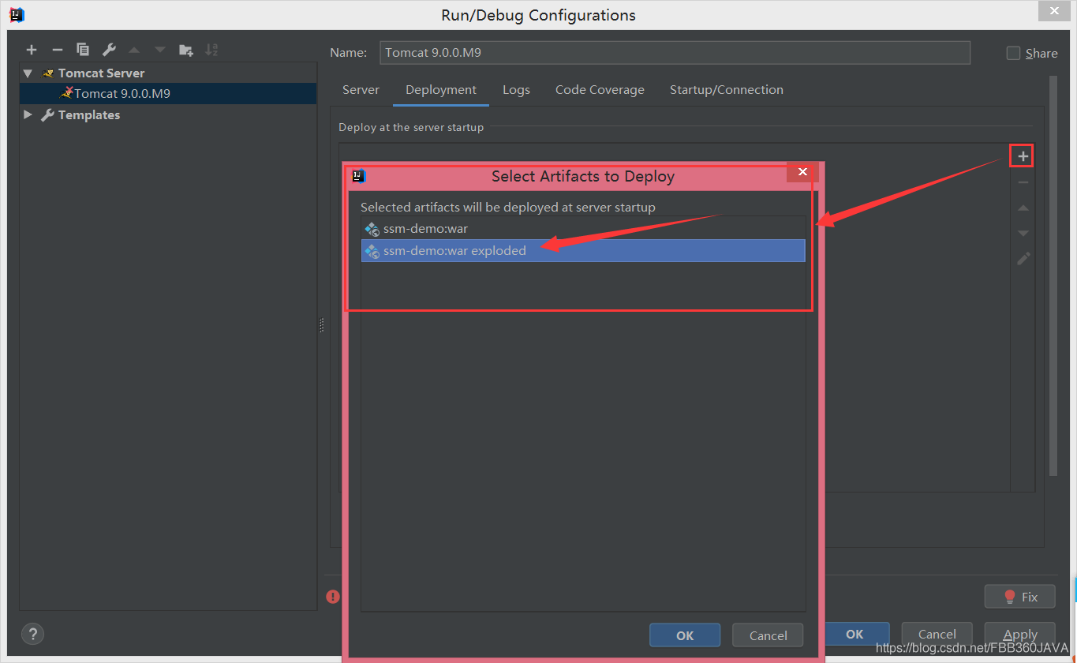Open the Startup/Connection tab

coord(727,90)
